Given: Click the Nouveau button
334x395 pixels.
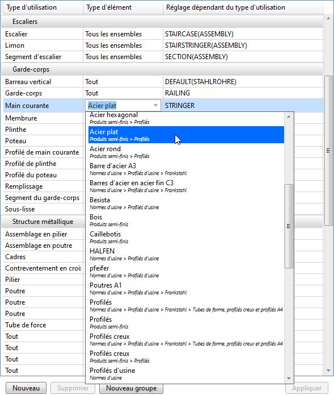Looking at the screenshot, I should click(x=26, y=388).
